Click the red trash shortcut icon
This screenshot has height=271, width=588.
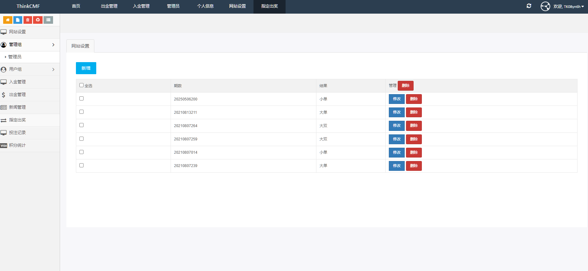click(28, 20)
